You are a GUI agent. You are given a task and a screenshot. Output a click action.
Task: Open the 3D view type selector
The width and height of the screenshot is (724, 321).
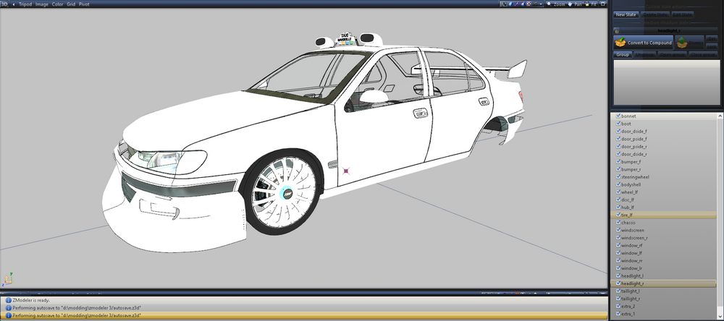[4, 4]
